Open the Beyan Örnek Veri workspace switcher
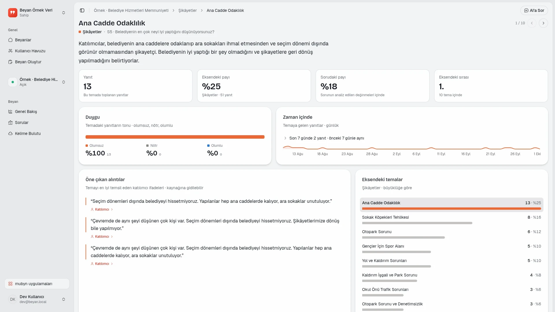The width and height of the screenshot is (555, 312). point(37,13)
